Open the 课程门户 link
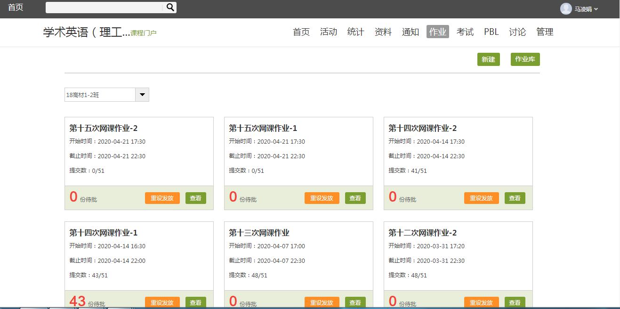The width and height of the screenshot is (620, 309). tap(144, 33)
